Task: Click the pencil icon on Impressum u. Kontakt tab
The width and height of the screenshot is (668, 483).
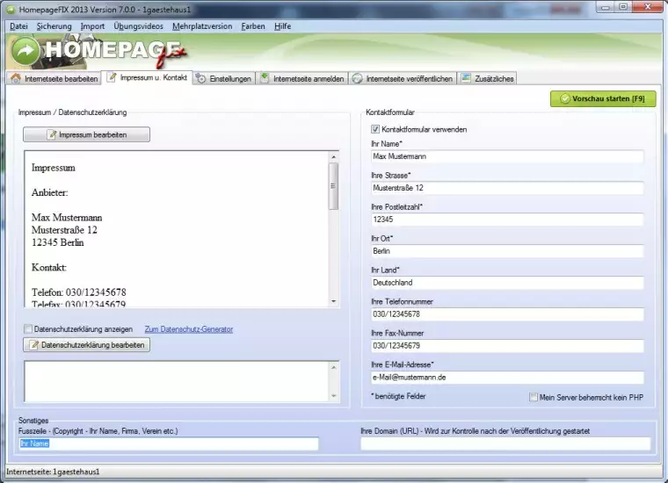Action: tap(112, 77)
